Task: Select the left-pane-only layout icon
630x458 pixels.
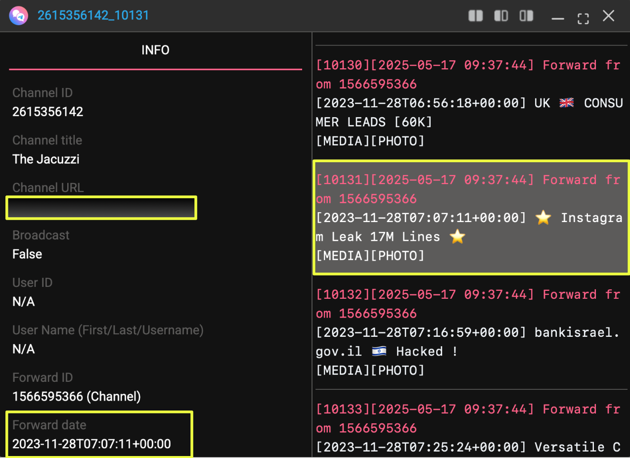Action: [x=501, y=16]
